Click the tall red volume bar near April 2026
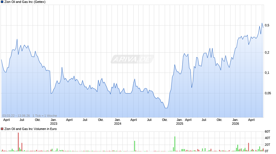Image resolution: width=276 pixels, height=154 pixels. click(248, 147)
